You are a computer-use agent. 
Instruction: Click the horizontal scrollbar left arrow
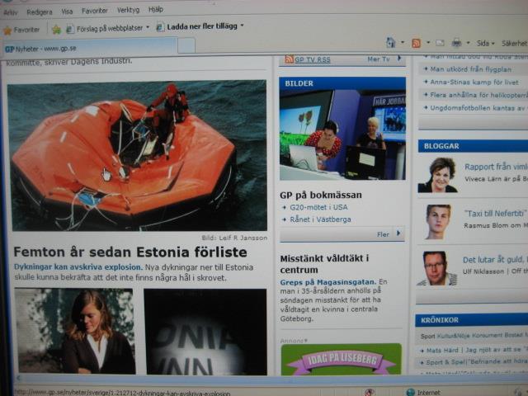(18, 378)
